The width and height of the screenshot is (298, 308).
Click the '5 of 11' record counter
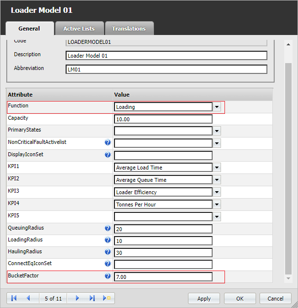pos(53,299)
